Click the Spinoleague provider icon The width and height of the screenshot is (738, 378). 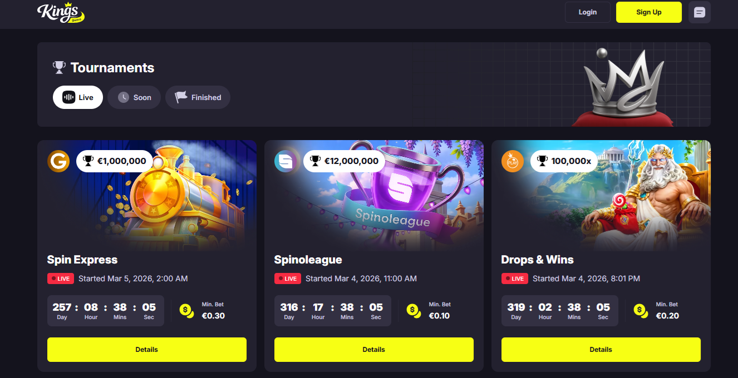(286, 161)
